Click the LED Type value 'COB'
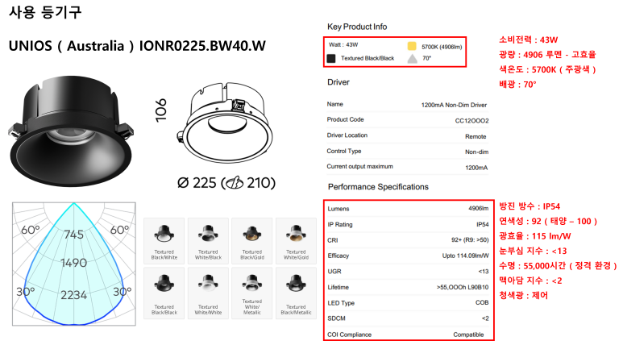The image size is (623, 341). [x=482, y=302]
